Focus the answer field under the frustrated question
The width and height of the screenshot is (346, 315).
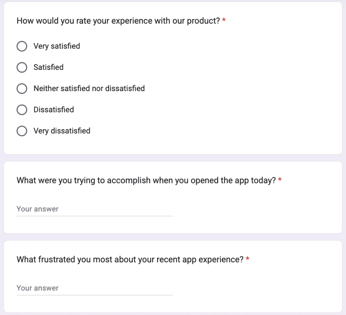click(94, 288)
